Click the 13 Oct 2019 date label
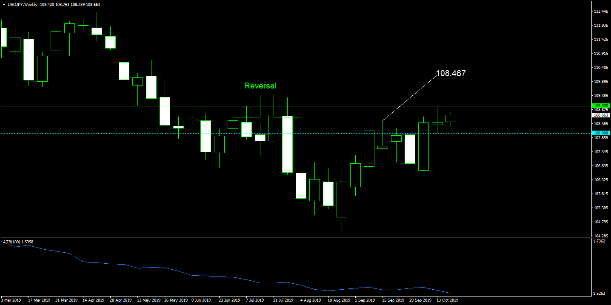 coord(448,300)
